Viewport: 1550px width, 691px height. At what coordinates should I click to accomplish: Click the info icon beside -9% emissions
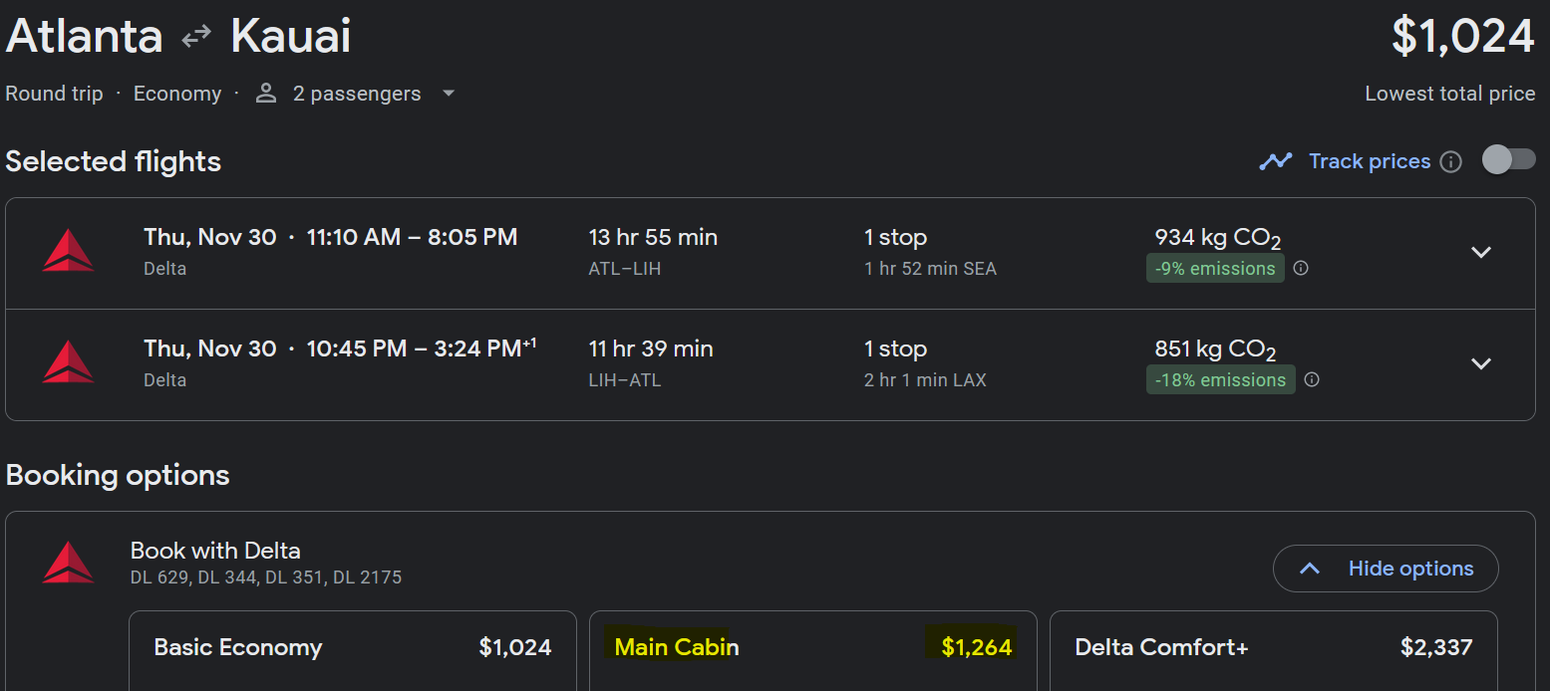tap(1301, 268)
